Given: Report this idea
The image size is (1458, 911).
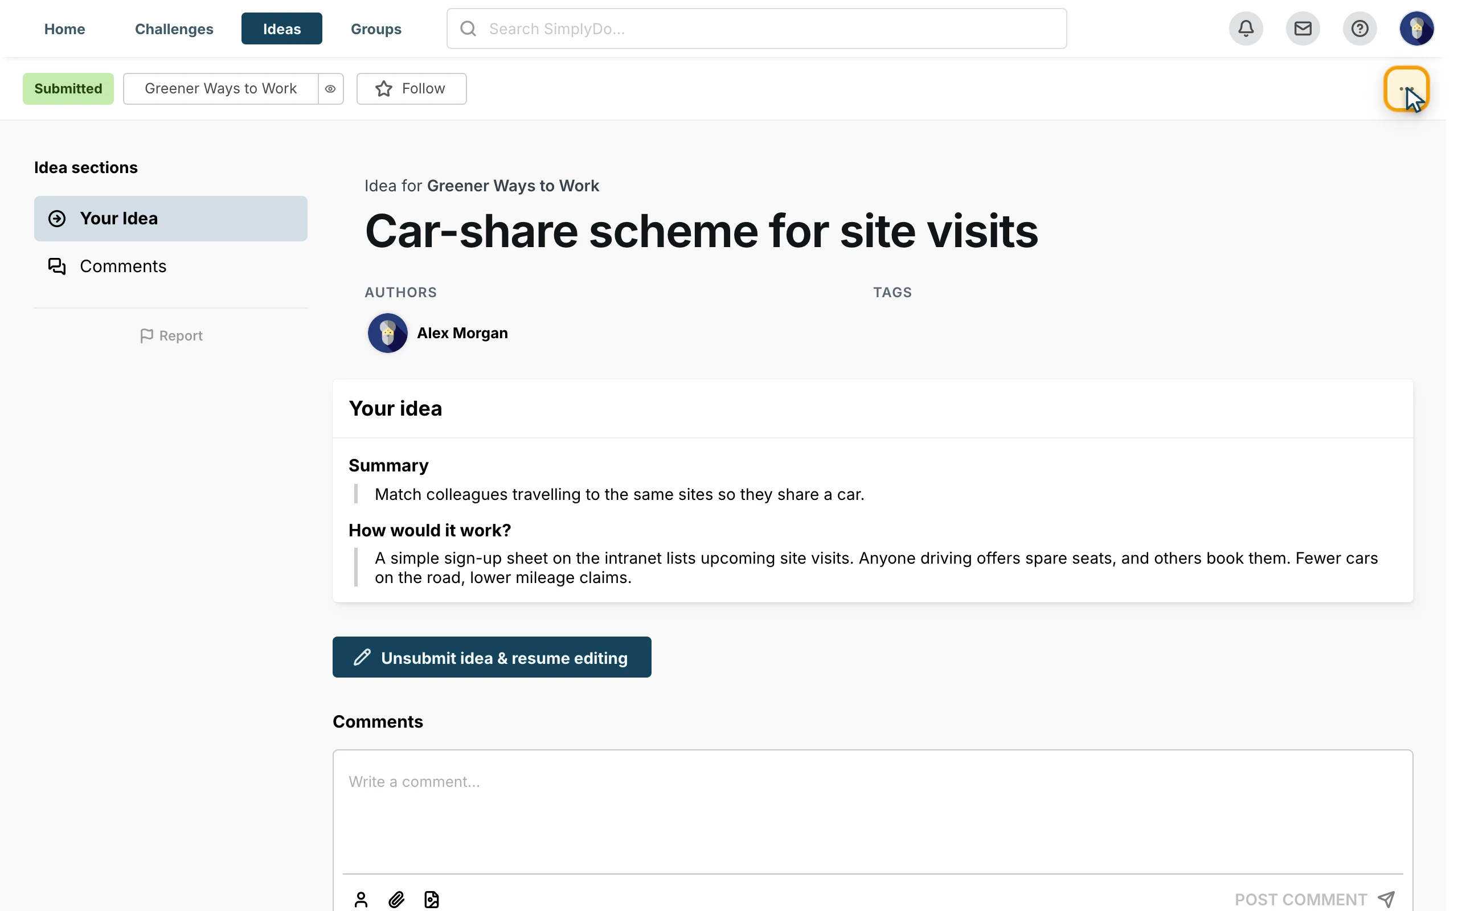Looking at the screenshot, I should pos(171,335).
